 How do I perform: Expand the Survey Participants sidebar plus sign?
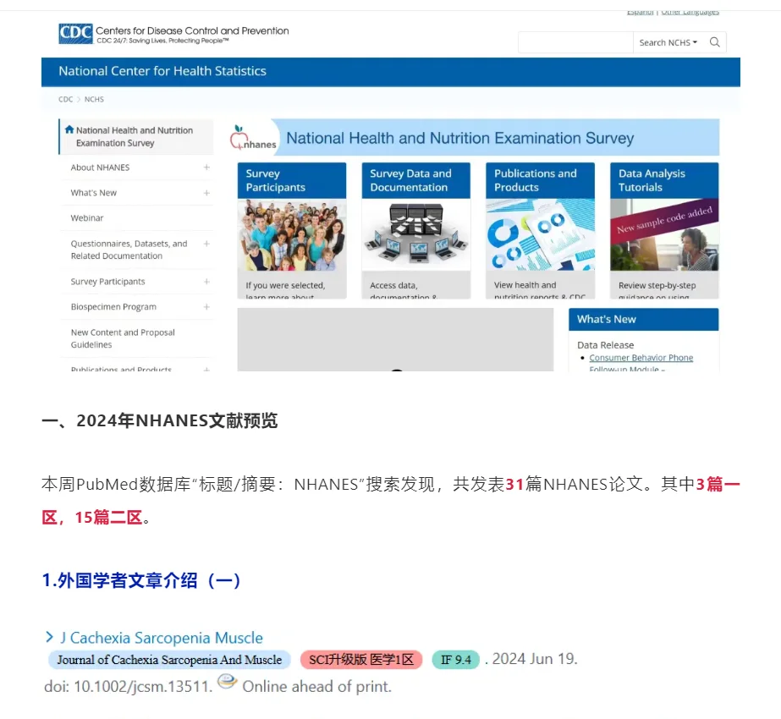pos(206,282)
